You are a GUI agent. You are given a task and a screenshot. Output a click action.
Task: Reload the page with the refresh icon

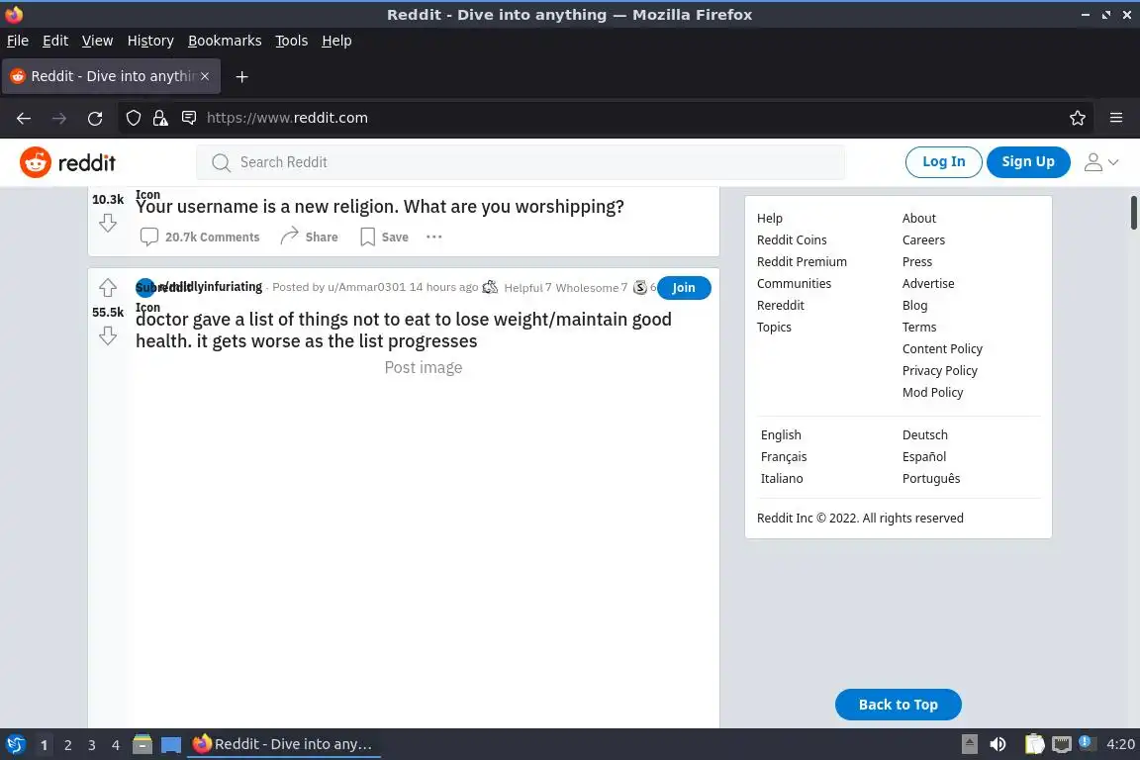pos(95,118)
